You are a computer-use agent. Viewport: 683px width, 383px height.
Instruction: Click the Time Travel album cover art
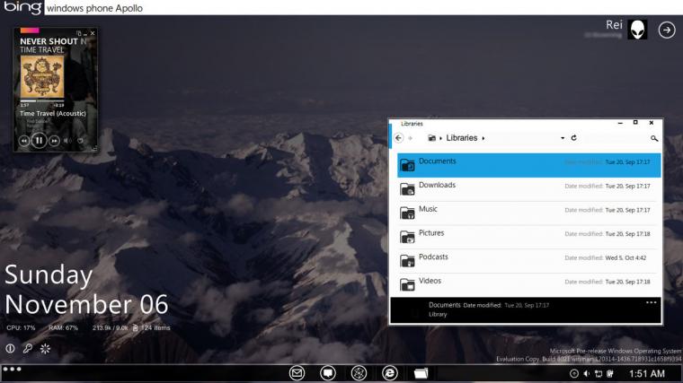click(42, 76)
